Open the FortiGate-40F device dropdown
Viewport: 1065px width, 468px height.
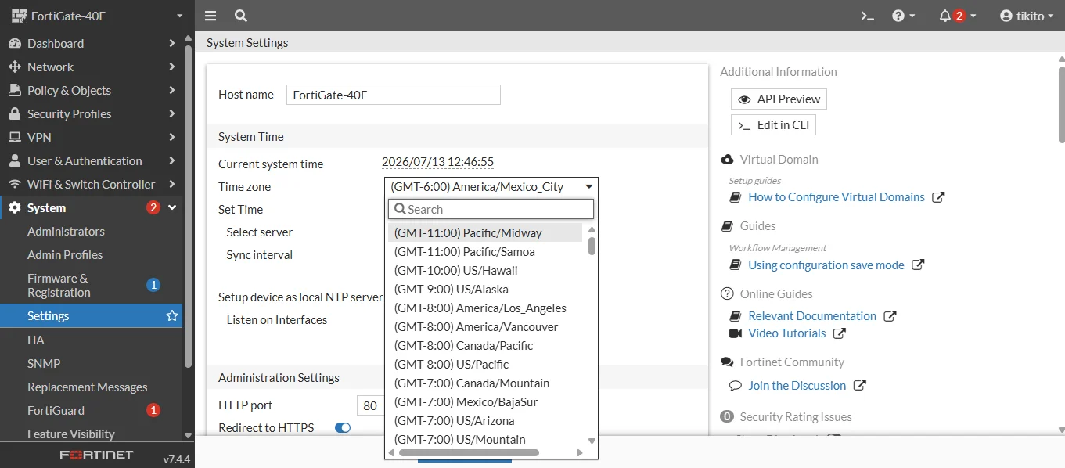[x=97, y=16]
